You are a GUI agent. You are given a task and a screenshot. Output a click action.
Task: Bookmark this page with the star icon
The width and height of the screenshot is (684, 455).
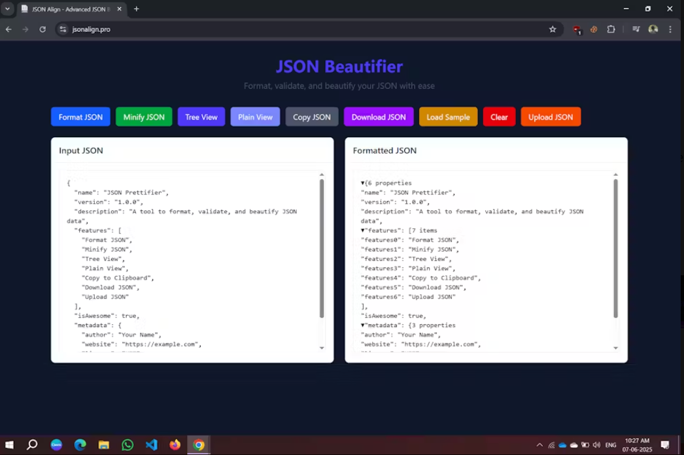pyautogui.click(x=553, y=29)
